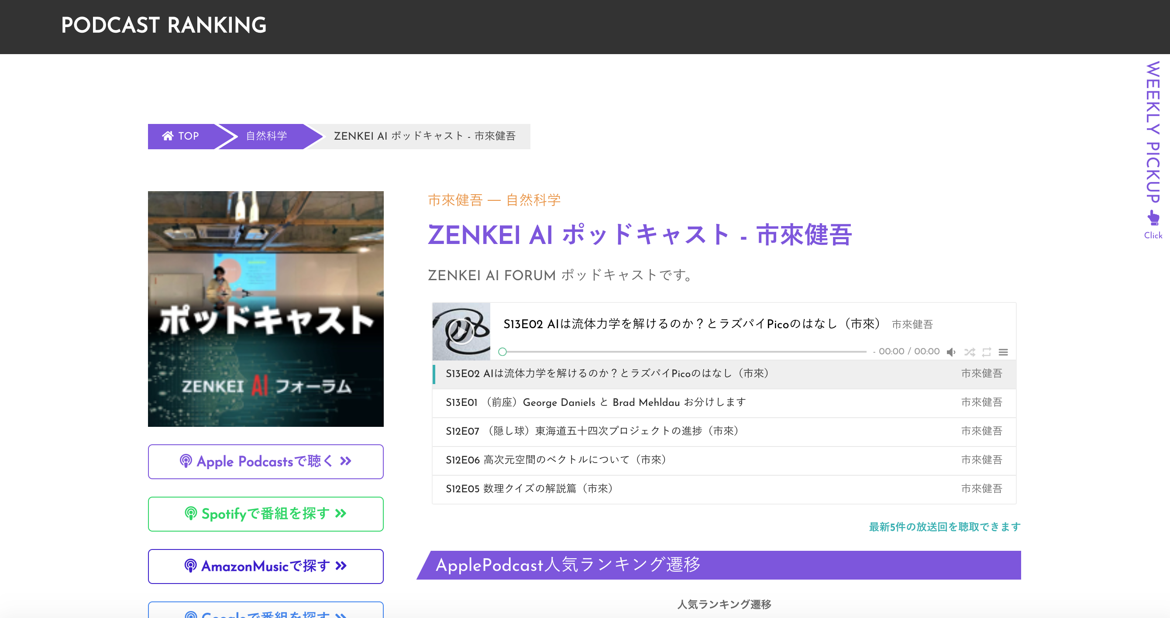Click the ZENKEI AI ポッドキャスト - 市來健吾 title
The image size is (1170, 618).
pyautogui.click(x=640, y=235)
